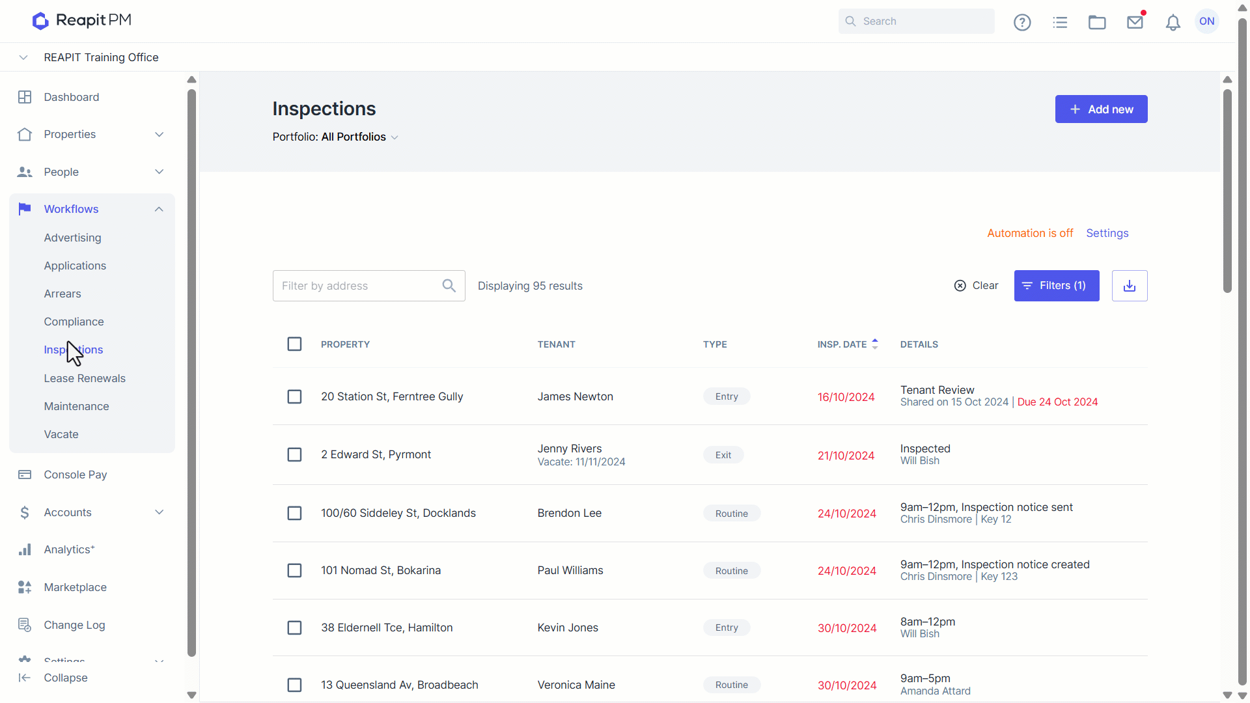Expand the People menu chevron
The image size is (1250, 703).
[160, 172]
